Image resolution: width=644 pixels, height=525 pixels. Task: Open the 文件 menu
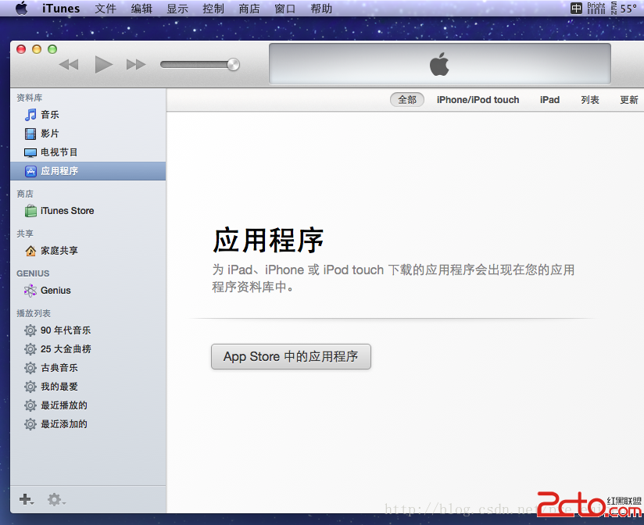[x=106, y=9]
